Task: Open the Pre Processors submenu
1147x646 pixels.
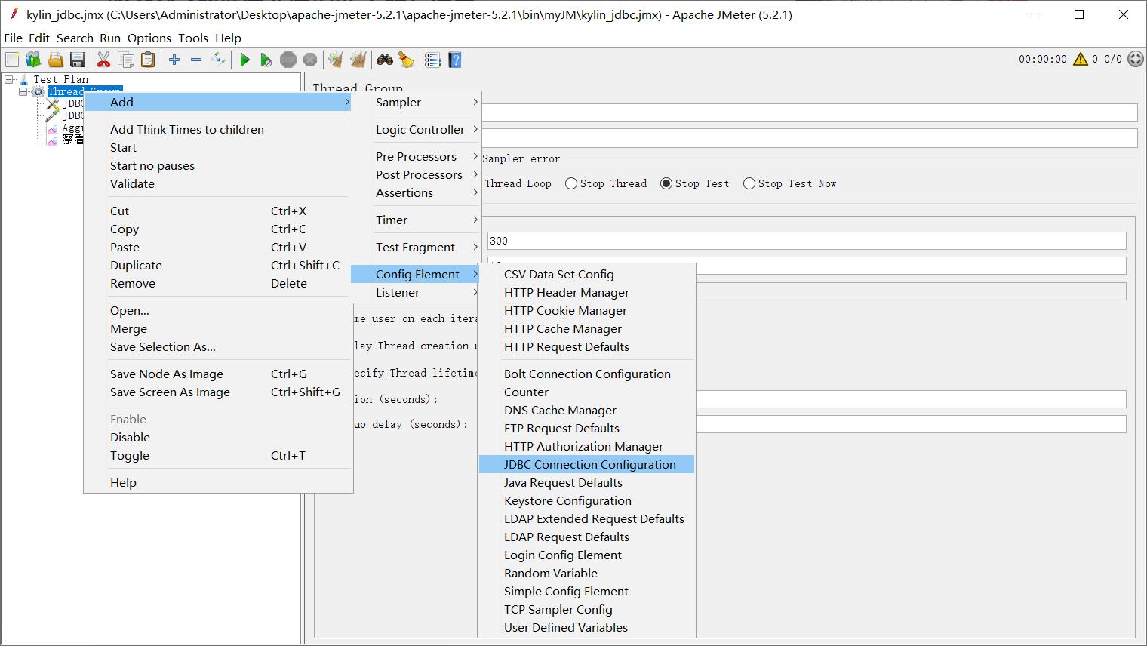Action: click(416, 156)
